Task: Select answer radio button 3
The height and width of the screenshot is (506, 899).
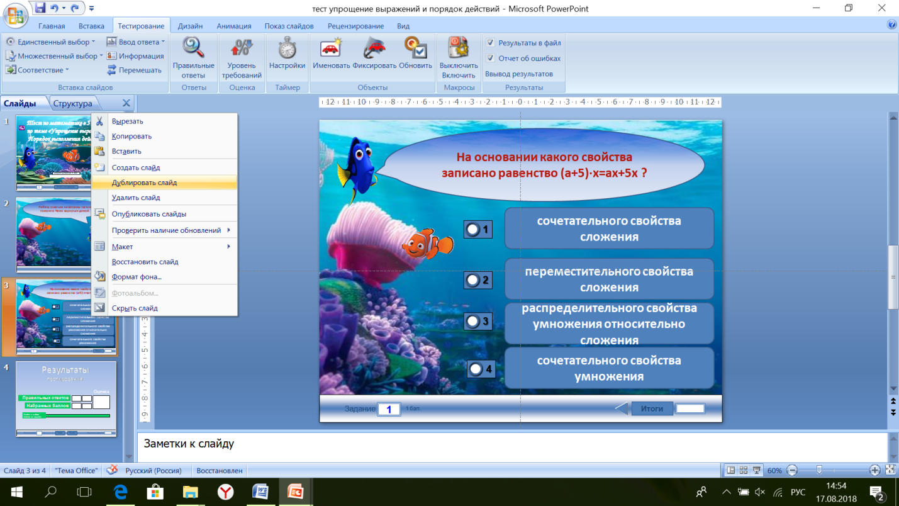Action: coord(472,322)
